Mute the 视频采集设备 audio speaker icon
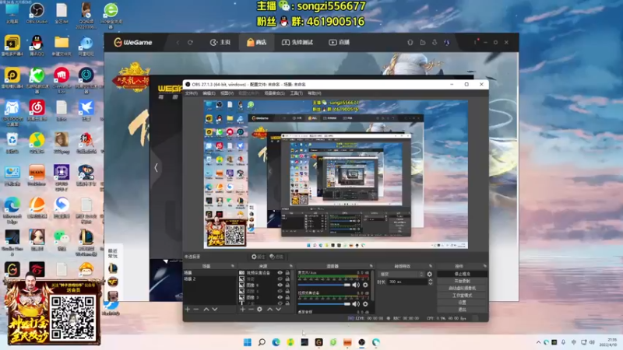This screenshot has height=350, width=623. pyautogui.click(x=356, y=304)
